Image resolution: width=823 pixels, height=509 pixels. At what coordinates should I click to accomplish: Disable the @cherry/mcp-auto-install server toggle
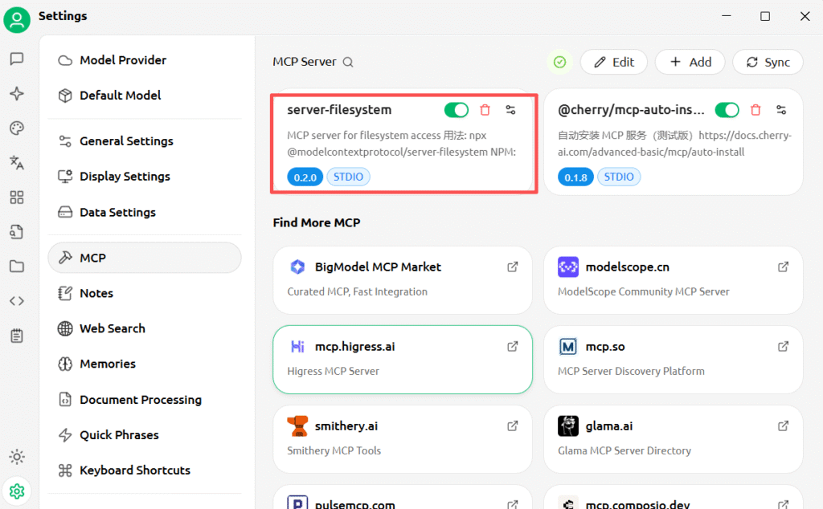[727, 110]
